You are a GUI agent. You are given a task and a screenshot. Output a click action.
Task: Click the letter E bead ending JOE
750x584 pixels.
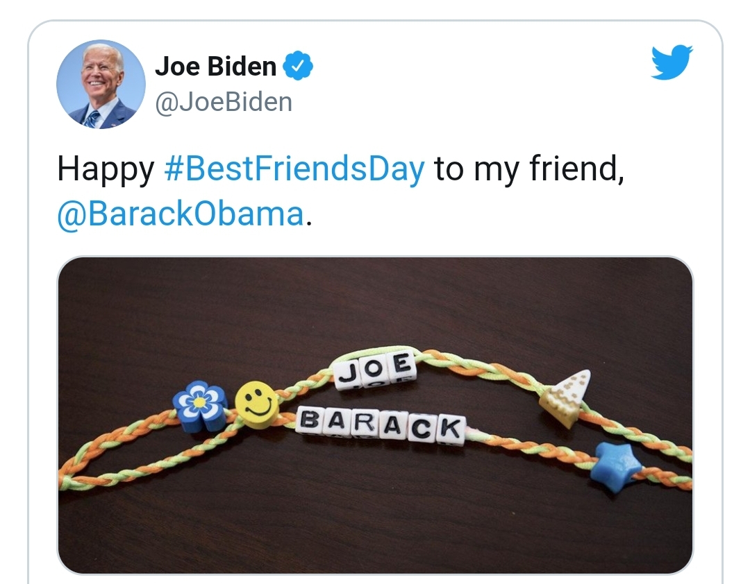(x=403, y=365)
